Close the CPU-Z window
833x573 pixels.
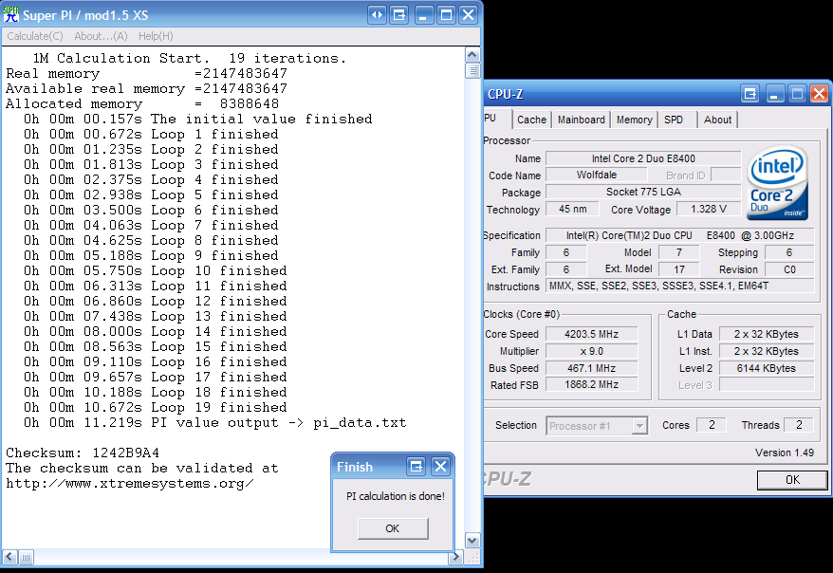point(819,94)
